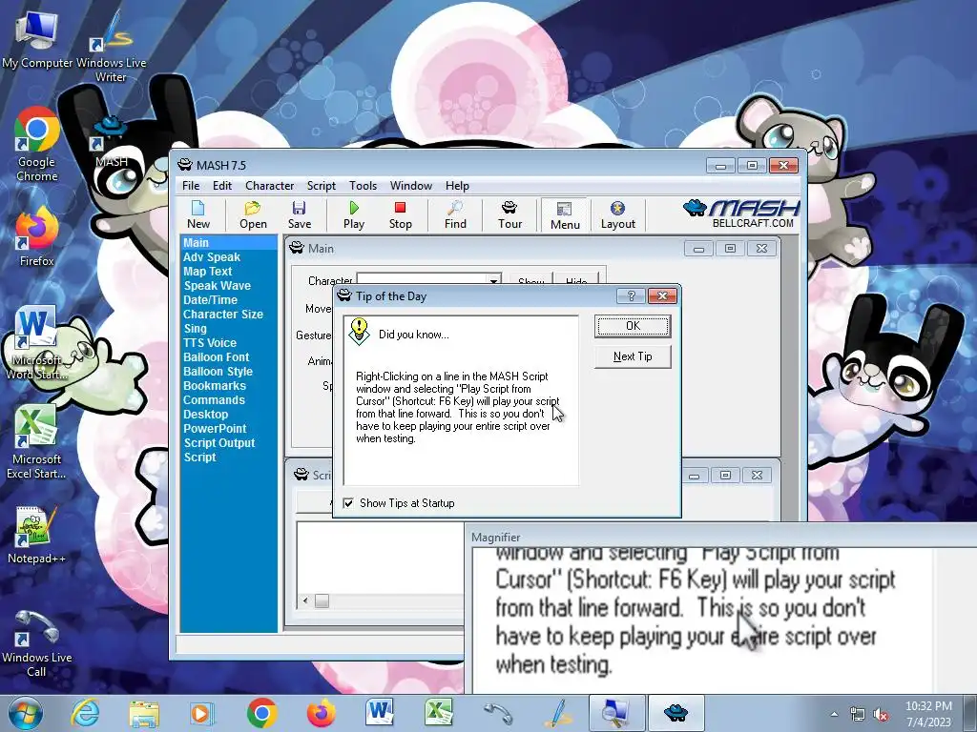This screenshot has width=977, height=732.
Task: Open the File menu
Action: pos(191,186)
